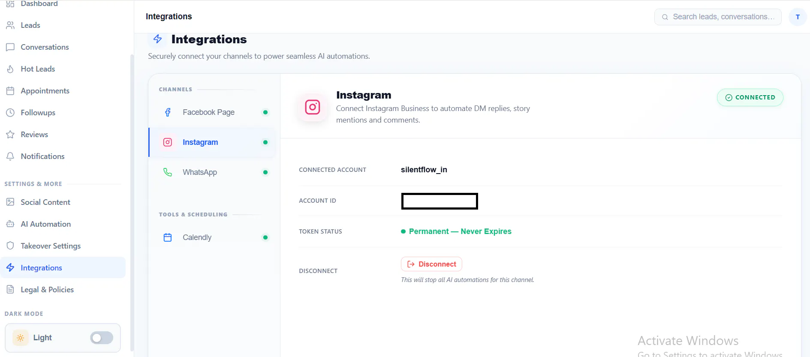Select the WhatsApp channel
The image size is (810, 357).
point(213,172)
